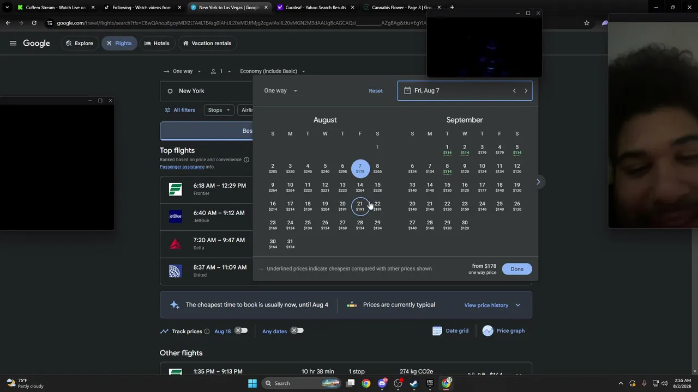Viewport: 698px width, 392px height.
Task: Select September 1 at $114
Action: (x=447, y=149)
